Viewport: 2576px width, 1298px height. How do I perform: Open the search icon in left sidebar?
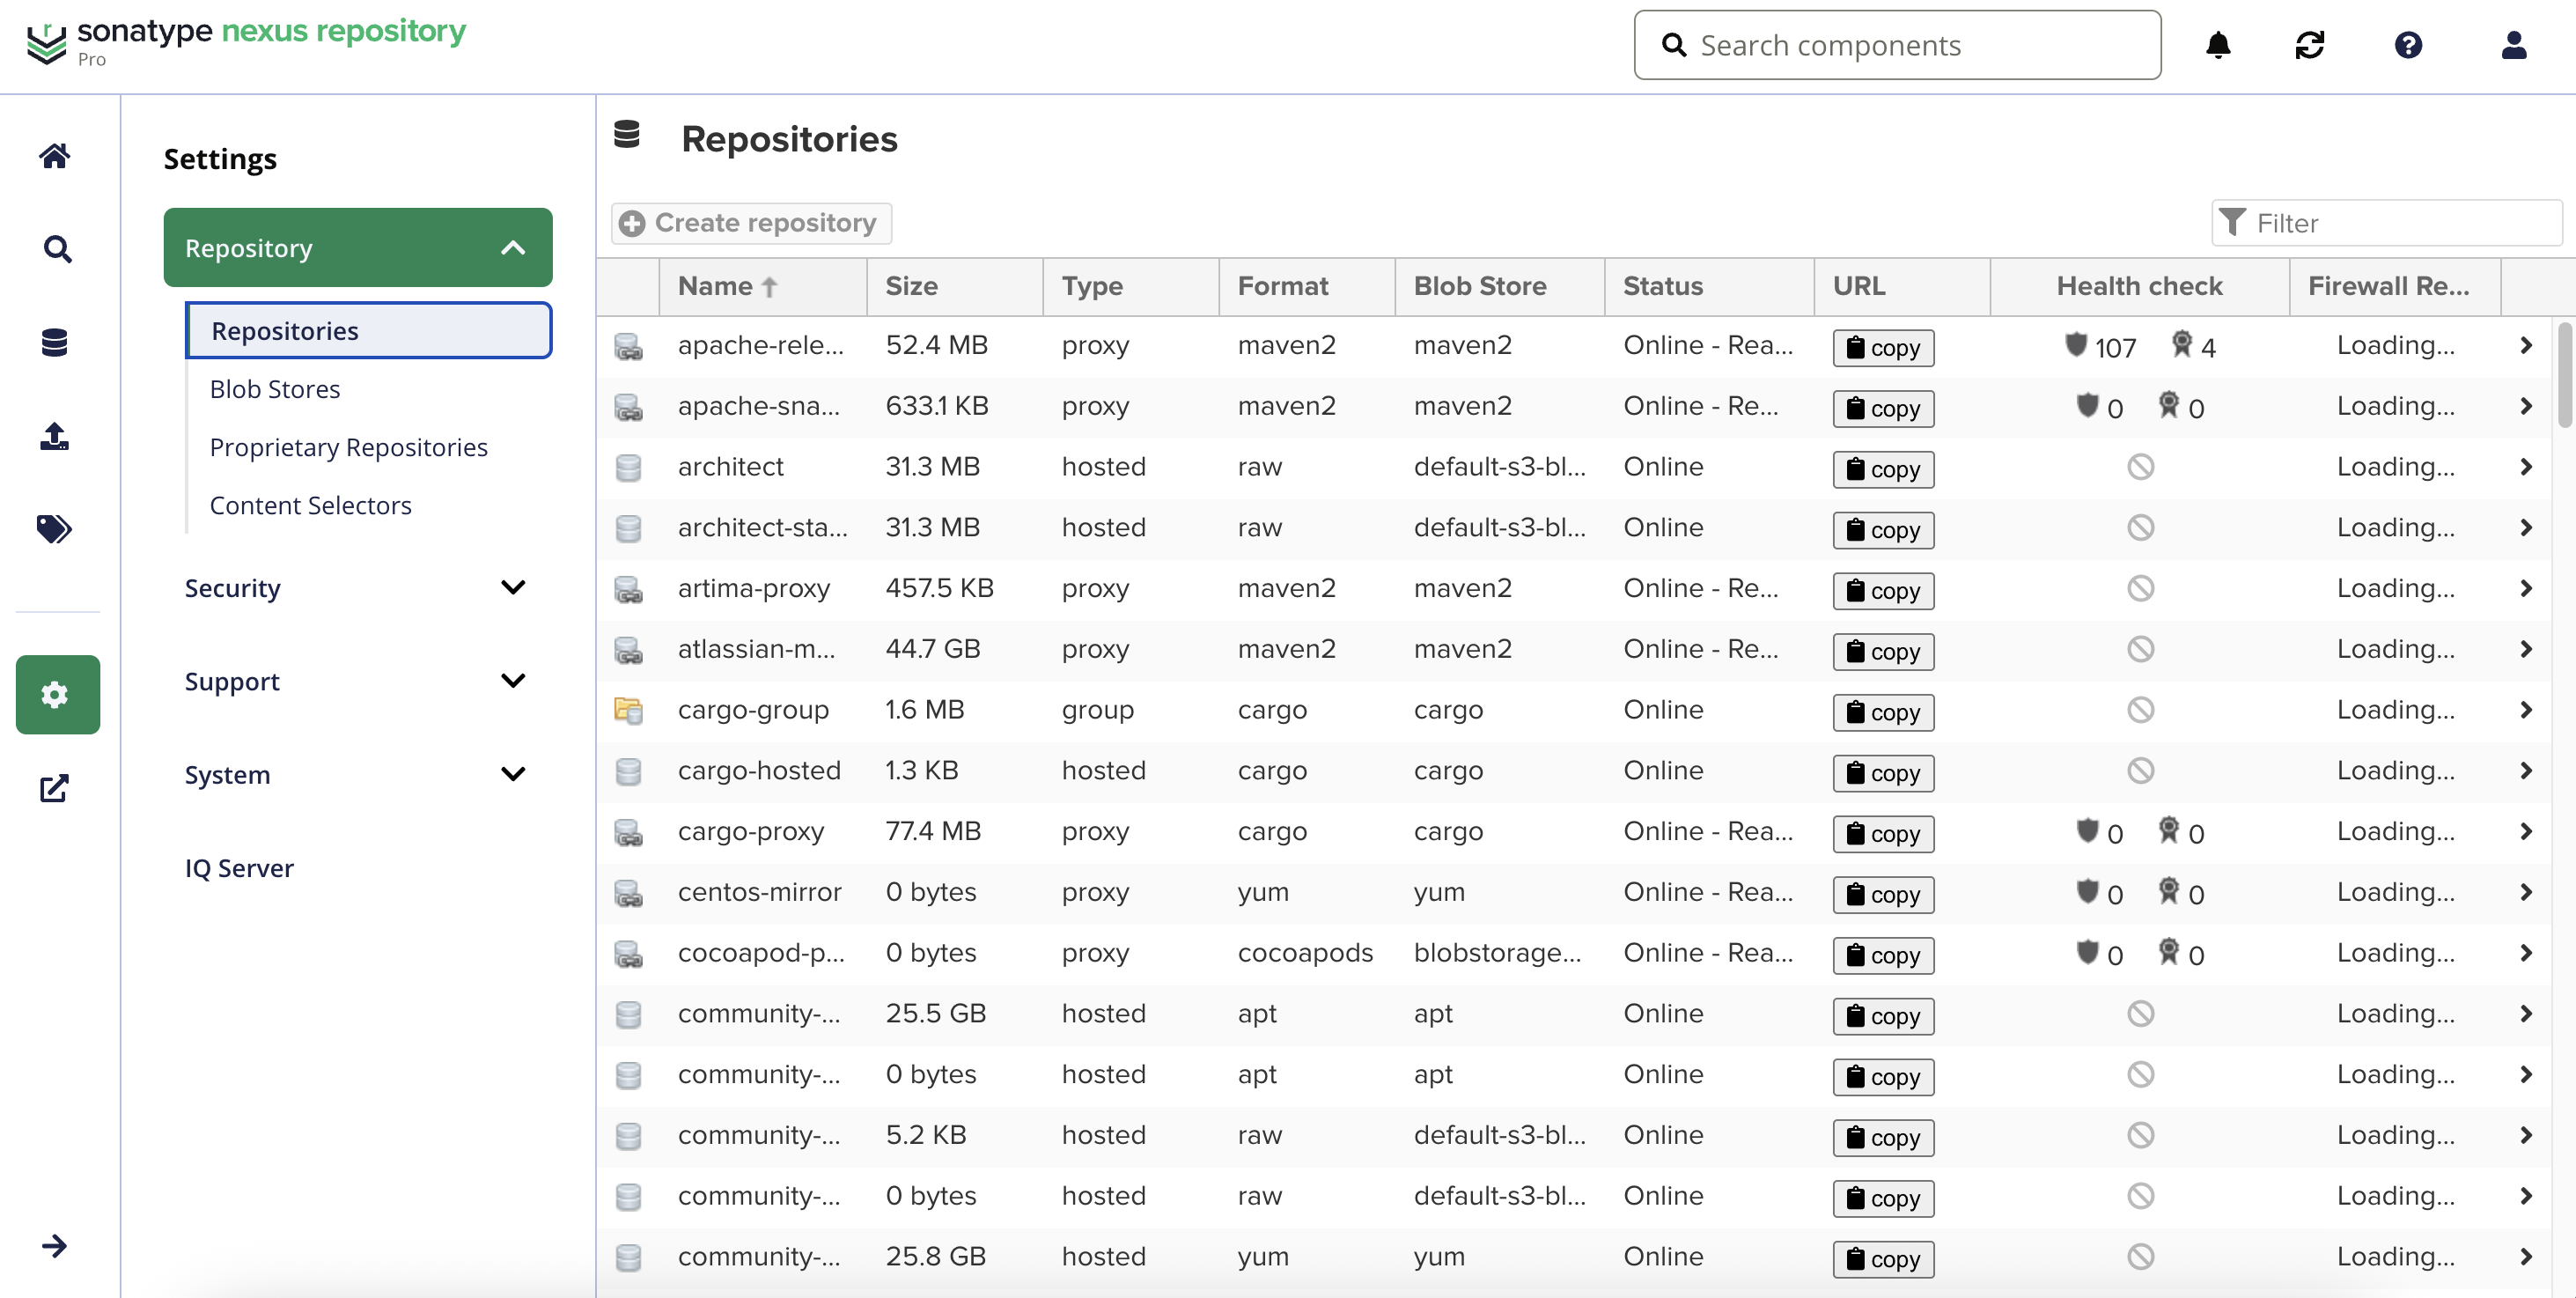coord(57,249)
